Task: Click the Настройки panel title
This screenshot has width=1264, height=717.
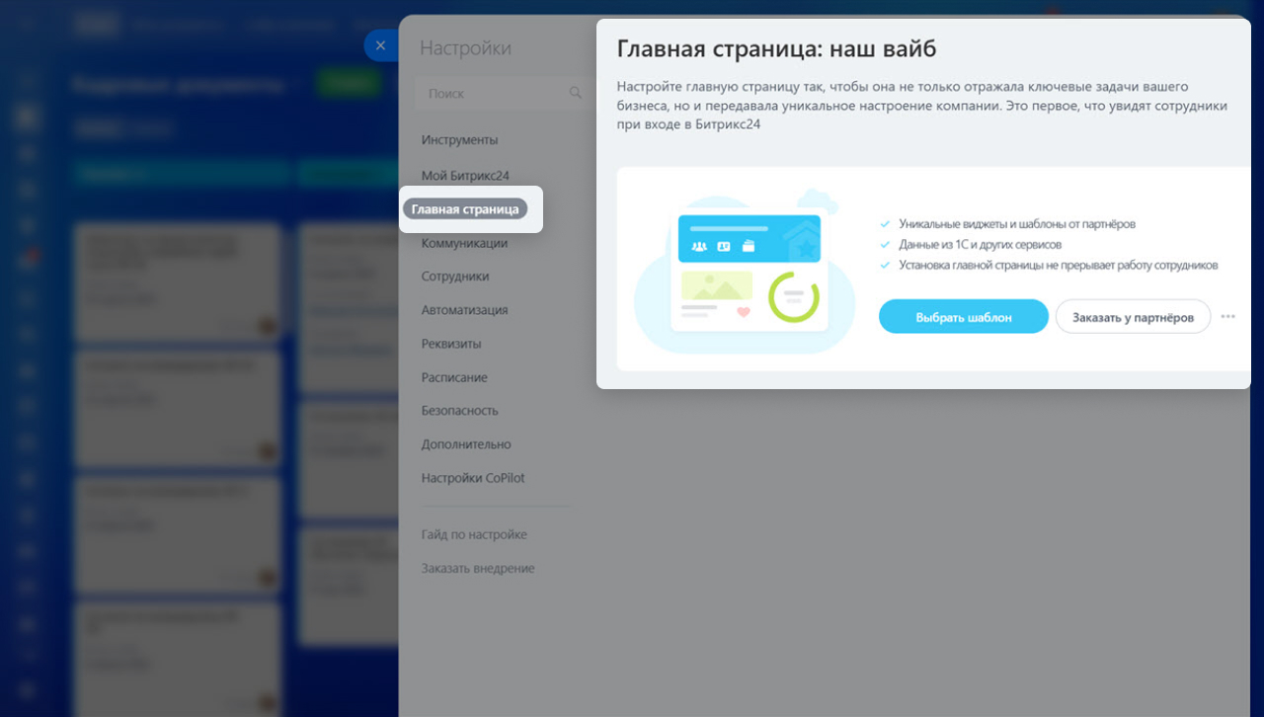Action: [465, 47]
